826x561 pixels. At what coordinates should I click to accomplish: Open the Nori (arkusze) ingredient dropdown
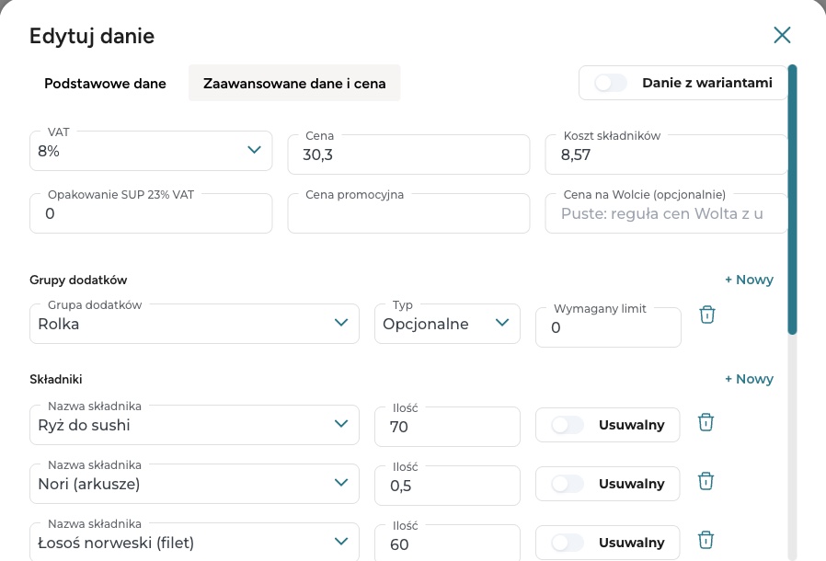pos(194,484)
